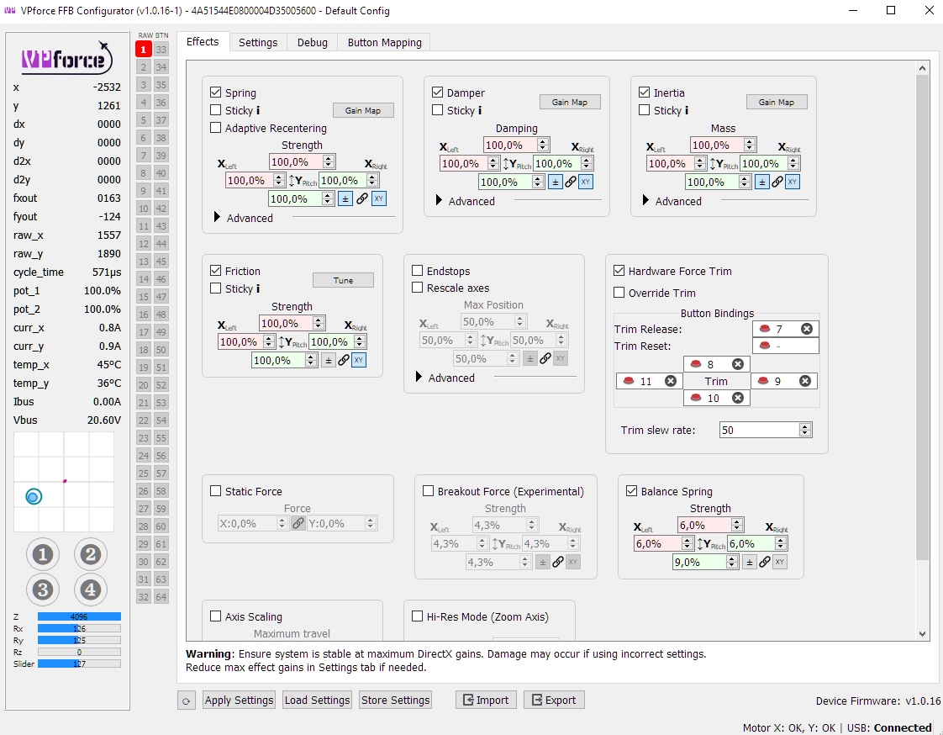
Task: Expand Advanced section under Spring
Action: click(x=218, y=217)
